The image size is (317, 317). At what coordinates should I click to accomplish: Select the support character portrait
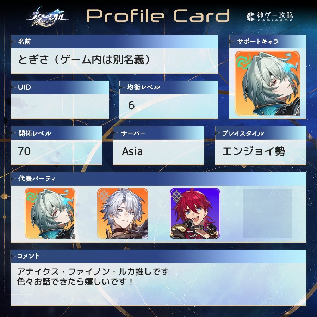tap(267, 83)
